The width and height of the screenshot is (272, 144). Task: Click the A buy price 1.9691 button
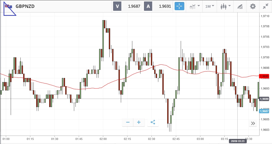pos(158,6)
